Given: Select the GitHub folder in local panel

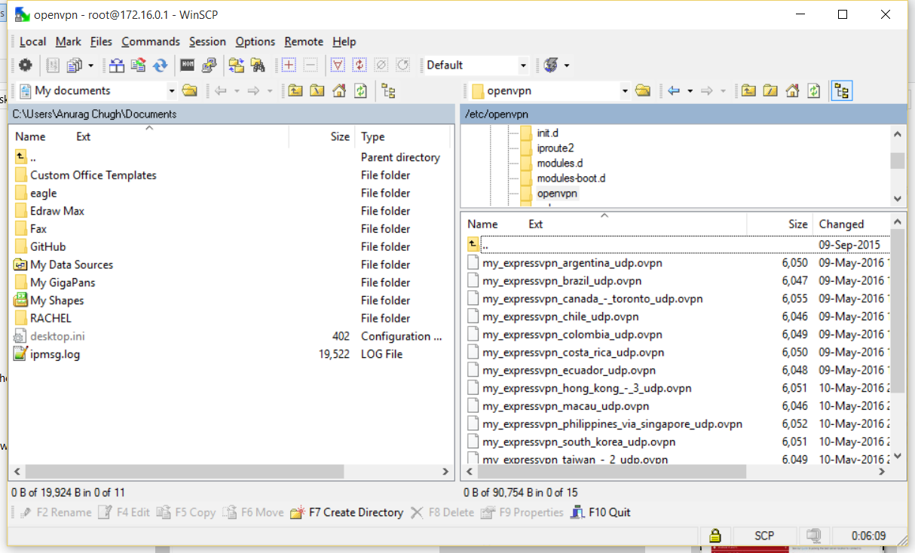Looking at the screenshot, I should pyautogui.click(x=48, y=246).
